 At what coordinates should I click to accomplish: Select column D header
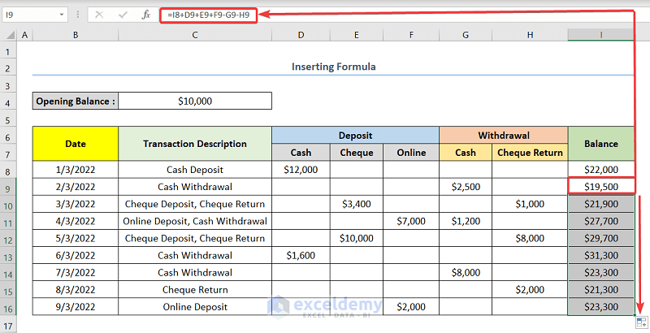301,35
